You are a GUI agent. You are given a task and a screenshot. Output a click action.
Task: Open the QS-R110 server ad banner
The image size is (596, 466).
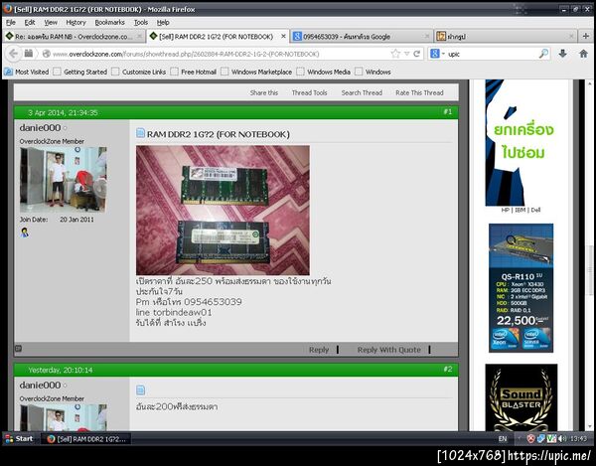(521, 288)
